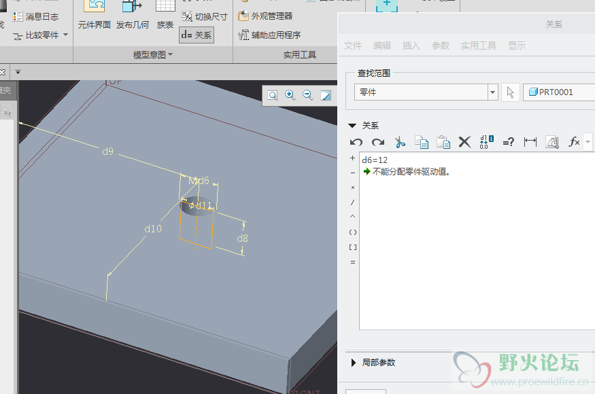Expand the 局部参数 section
This screenshot has height=394, width=595.
point(354,363)
